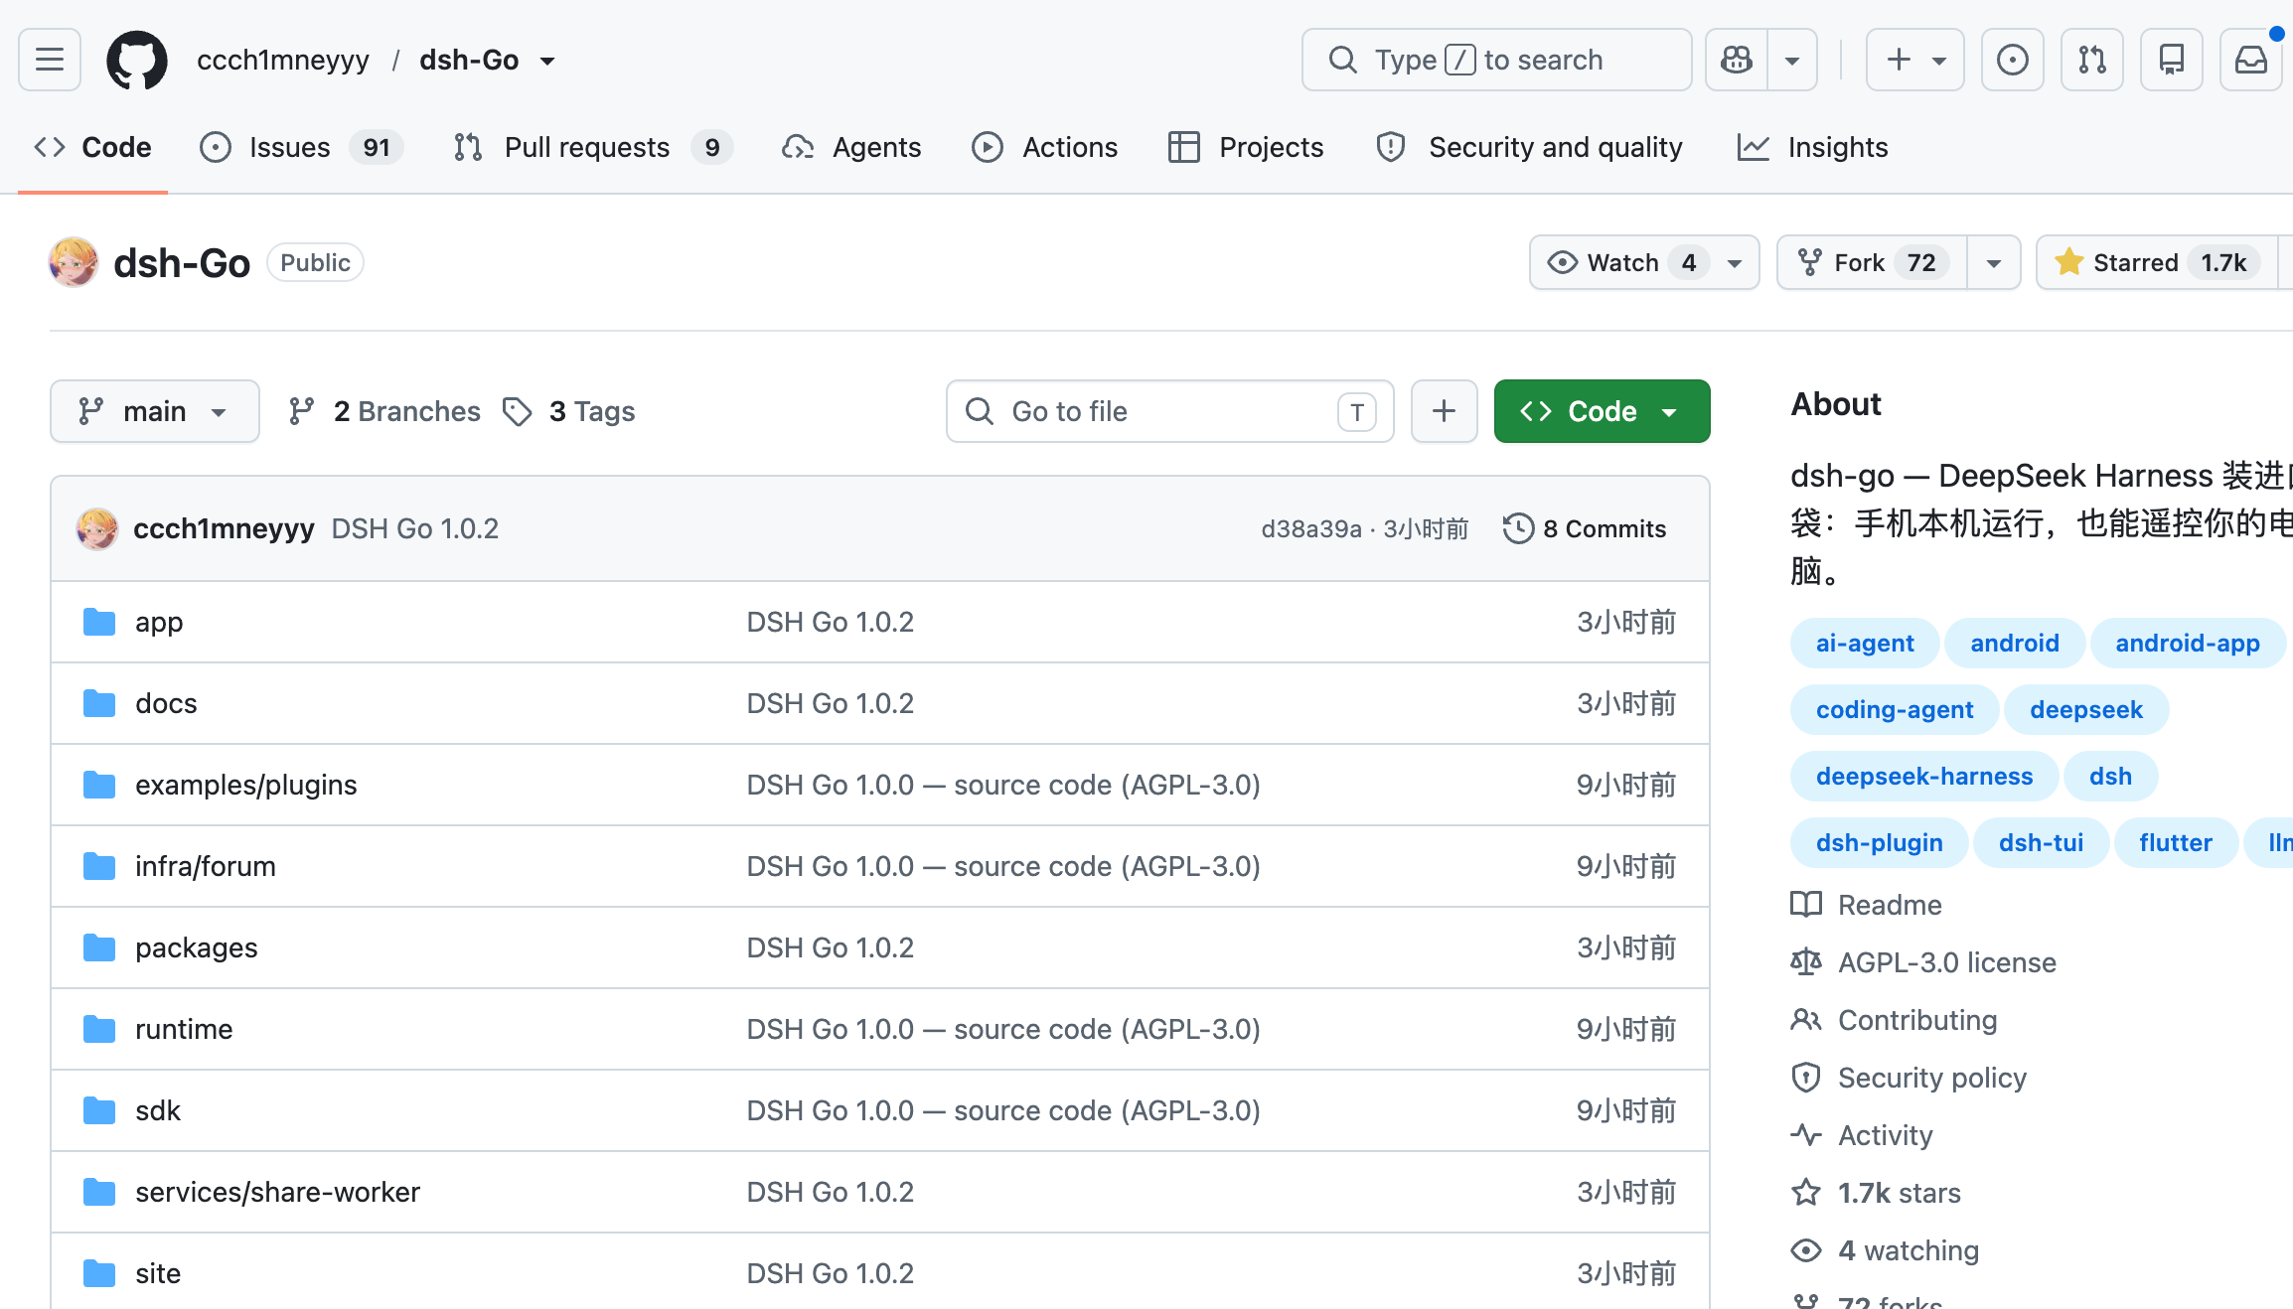Open the 8 Commits history

tap(1585, 528)
